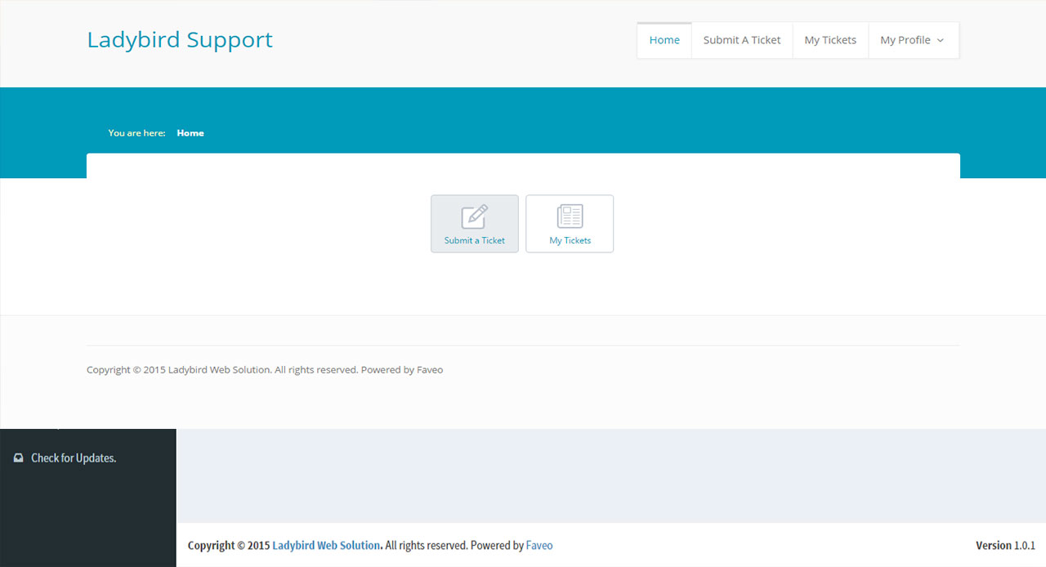Click Powered by Faveo in the grey footer
Screen dimensions: 1046x567
pyautogui.click(x=402, y=370)
